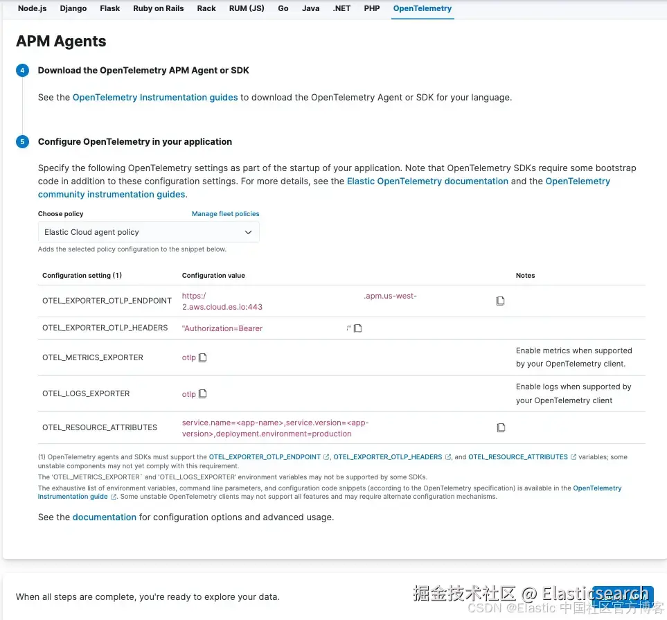Open OTEL_EXPORTER_OTLP_ENDPOINT footnote link
The width and height of the screenshot is (667, 620).
(265, 457)
